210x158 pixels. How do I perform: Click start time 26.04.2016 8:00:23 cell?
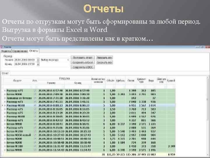[51, 105]
